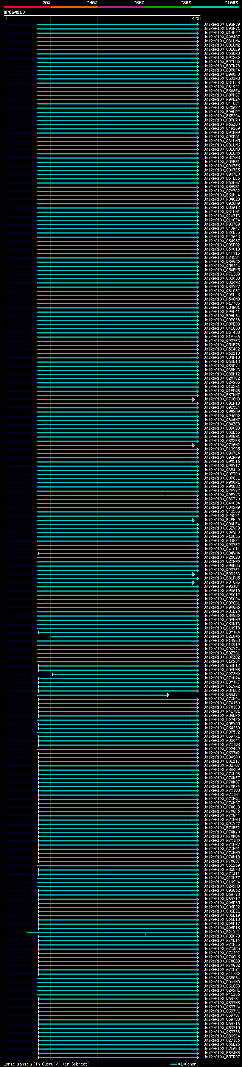Click the orange ~40% legend segment
242x1067 pixels.
[74, 7]
